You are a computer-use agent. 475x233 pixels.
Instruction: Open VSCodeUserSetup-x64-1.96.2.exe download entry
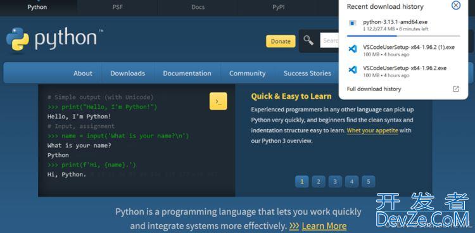click(x=403, y=71)
